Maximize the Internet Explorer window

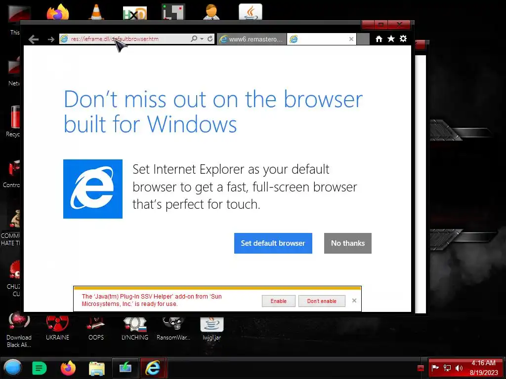pos(381,25)
